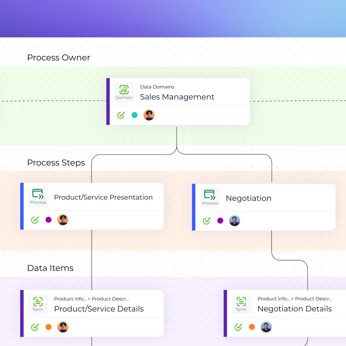346x346 pixels.
Task: Click orange status dot on Negotiation Details card
Action: coord(252,327)
